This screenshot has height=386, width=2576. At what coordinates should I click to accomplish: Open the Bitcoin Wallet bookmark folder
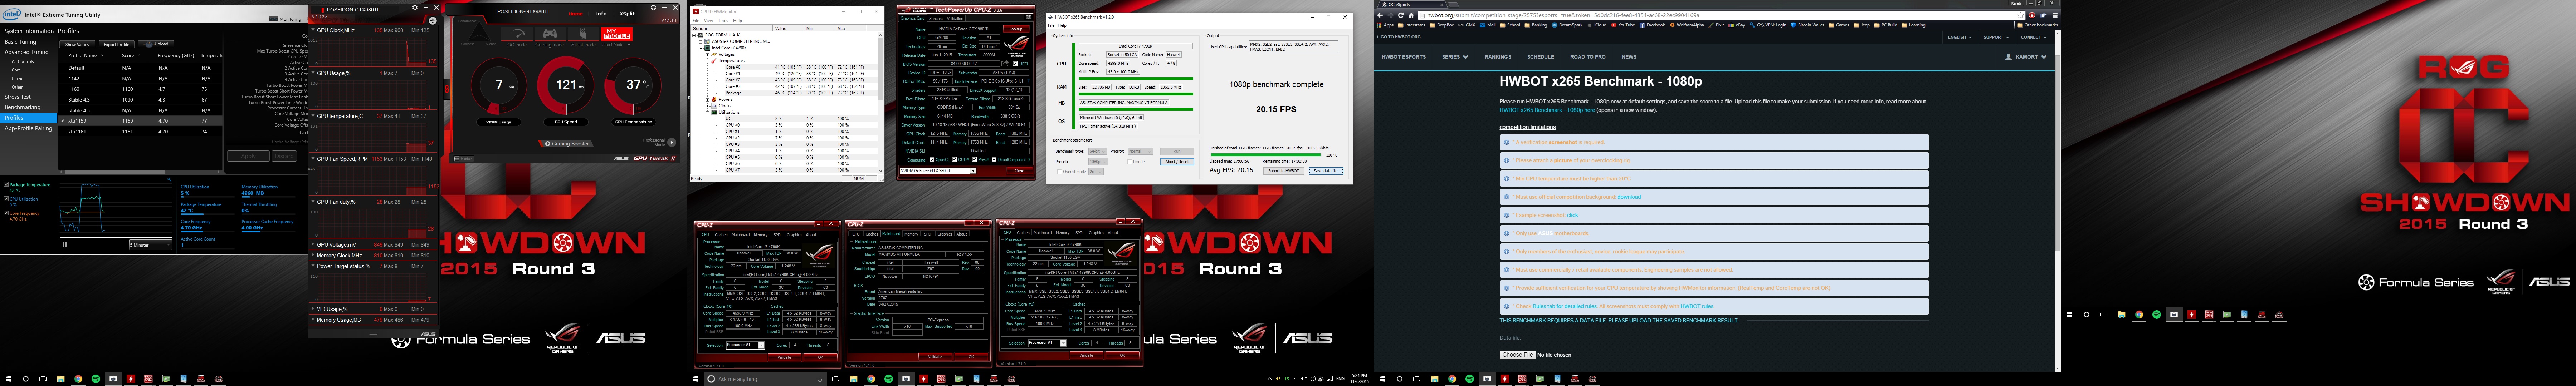point(1808,25)
